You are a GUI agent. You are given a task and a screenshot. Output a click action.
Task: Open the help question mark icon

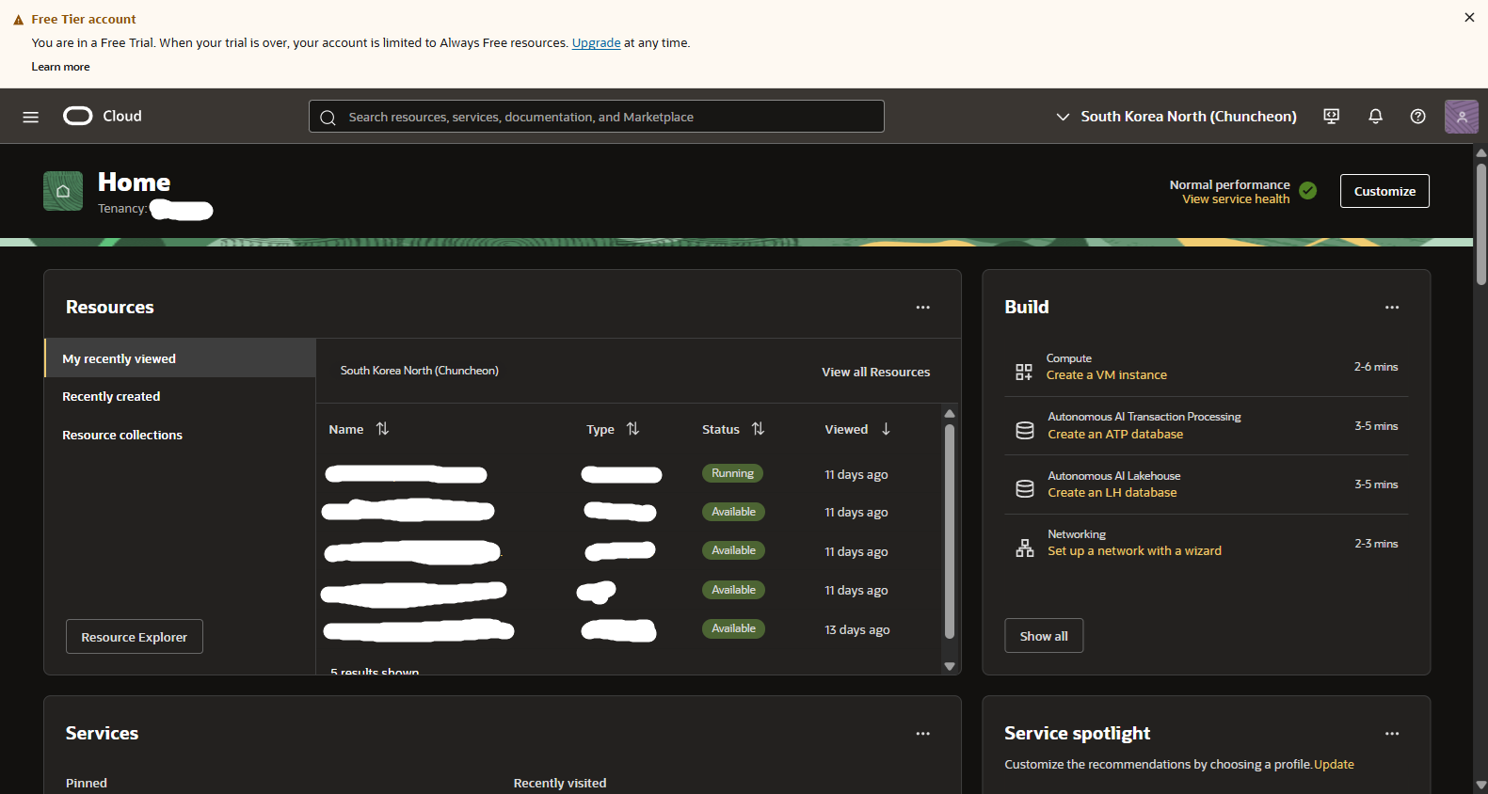coord(1417,116)
